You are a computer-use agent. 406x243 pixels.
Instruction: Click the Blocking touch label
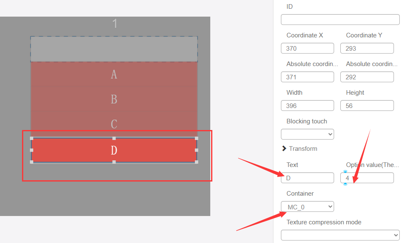307,121
